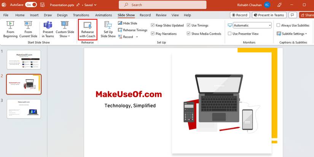Enable Always Use Subtitles checkbox
The height and width of the screenshot is (157, 314).
coord(278,25)
